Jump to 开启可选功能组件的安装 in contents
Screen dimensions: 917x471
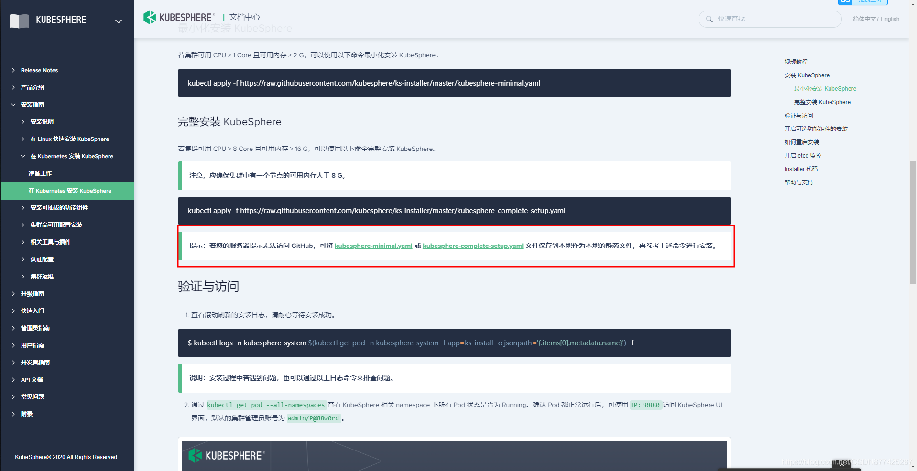tap(816, 129)
